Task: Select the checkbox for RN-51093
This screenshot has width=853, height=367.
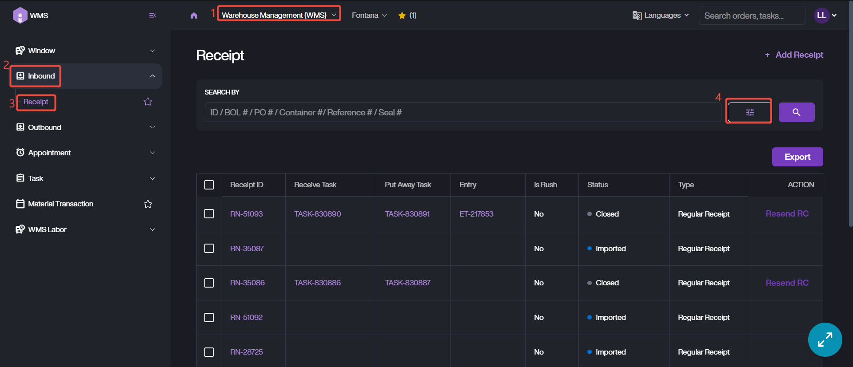Action: (209, 214)
